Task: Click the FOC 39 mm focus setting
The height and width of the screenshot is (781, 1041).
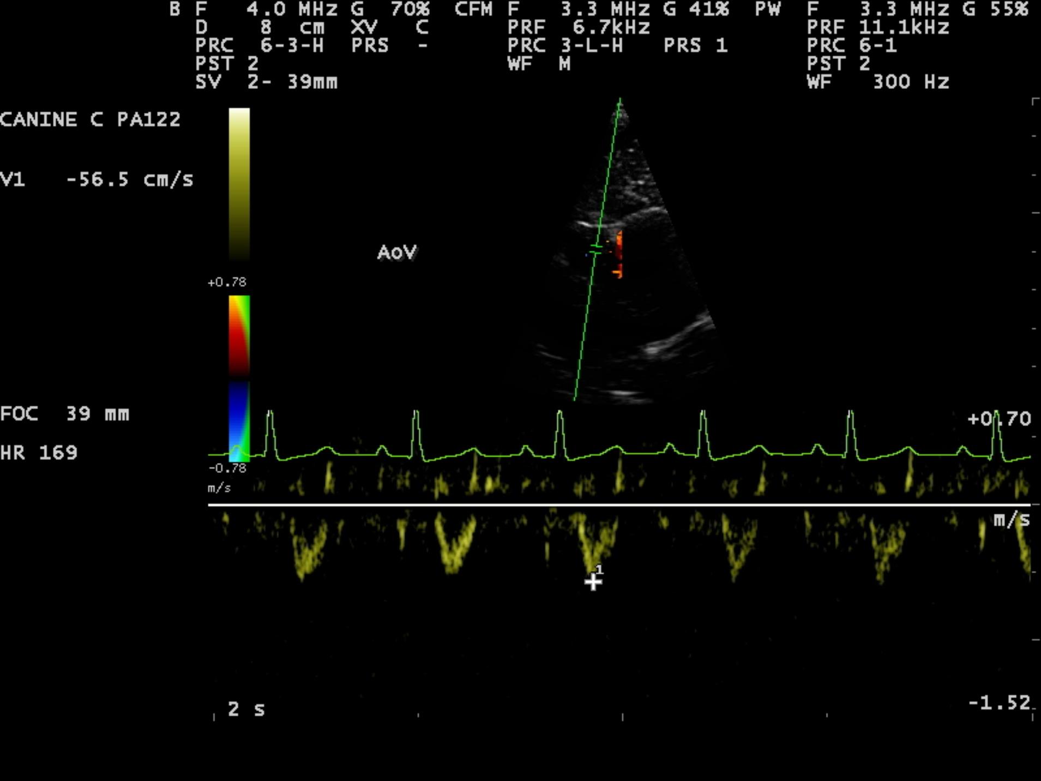Action: tap(65, 414)
